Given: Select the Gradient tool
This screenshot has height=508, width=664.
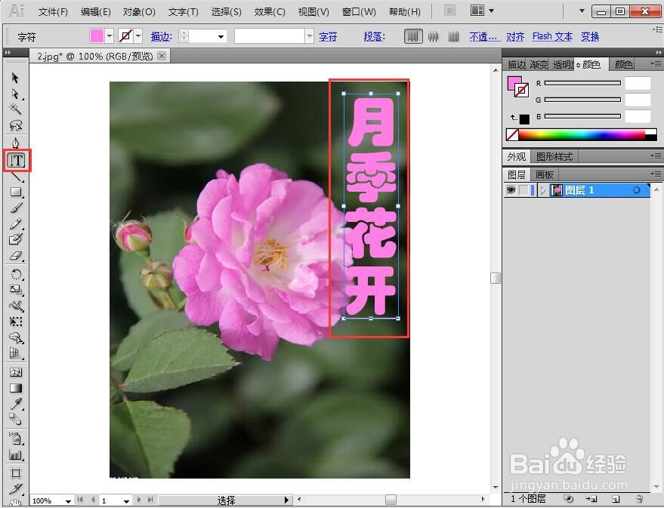Looking at the screenshot, I should (16, 388).
